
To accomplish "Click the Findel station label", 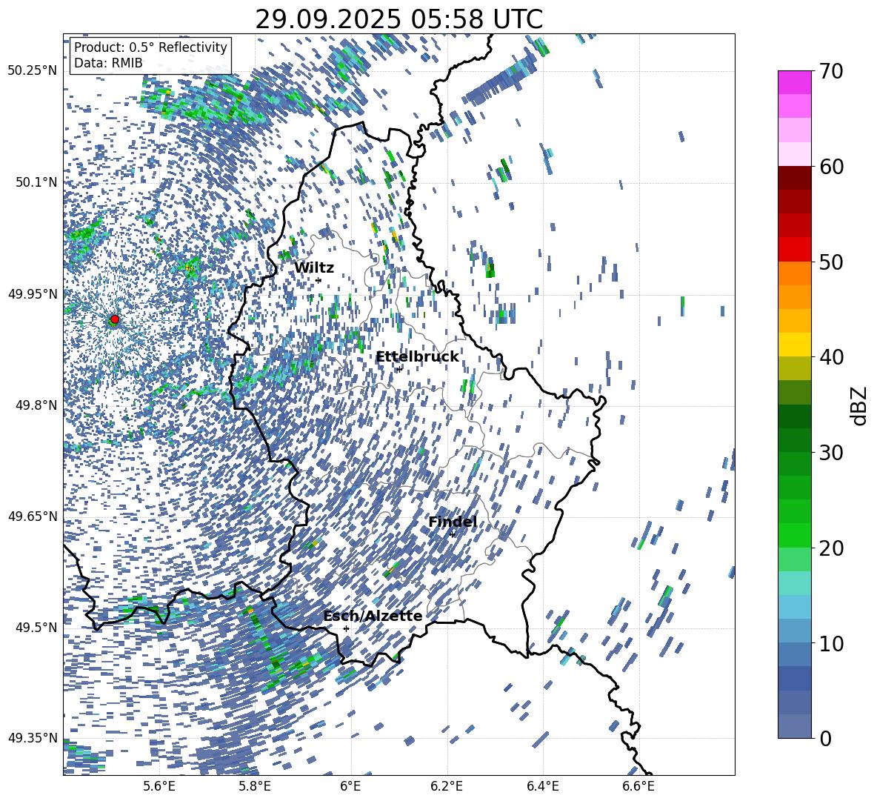I will [x=453, y=522].
